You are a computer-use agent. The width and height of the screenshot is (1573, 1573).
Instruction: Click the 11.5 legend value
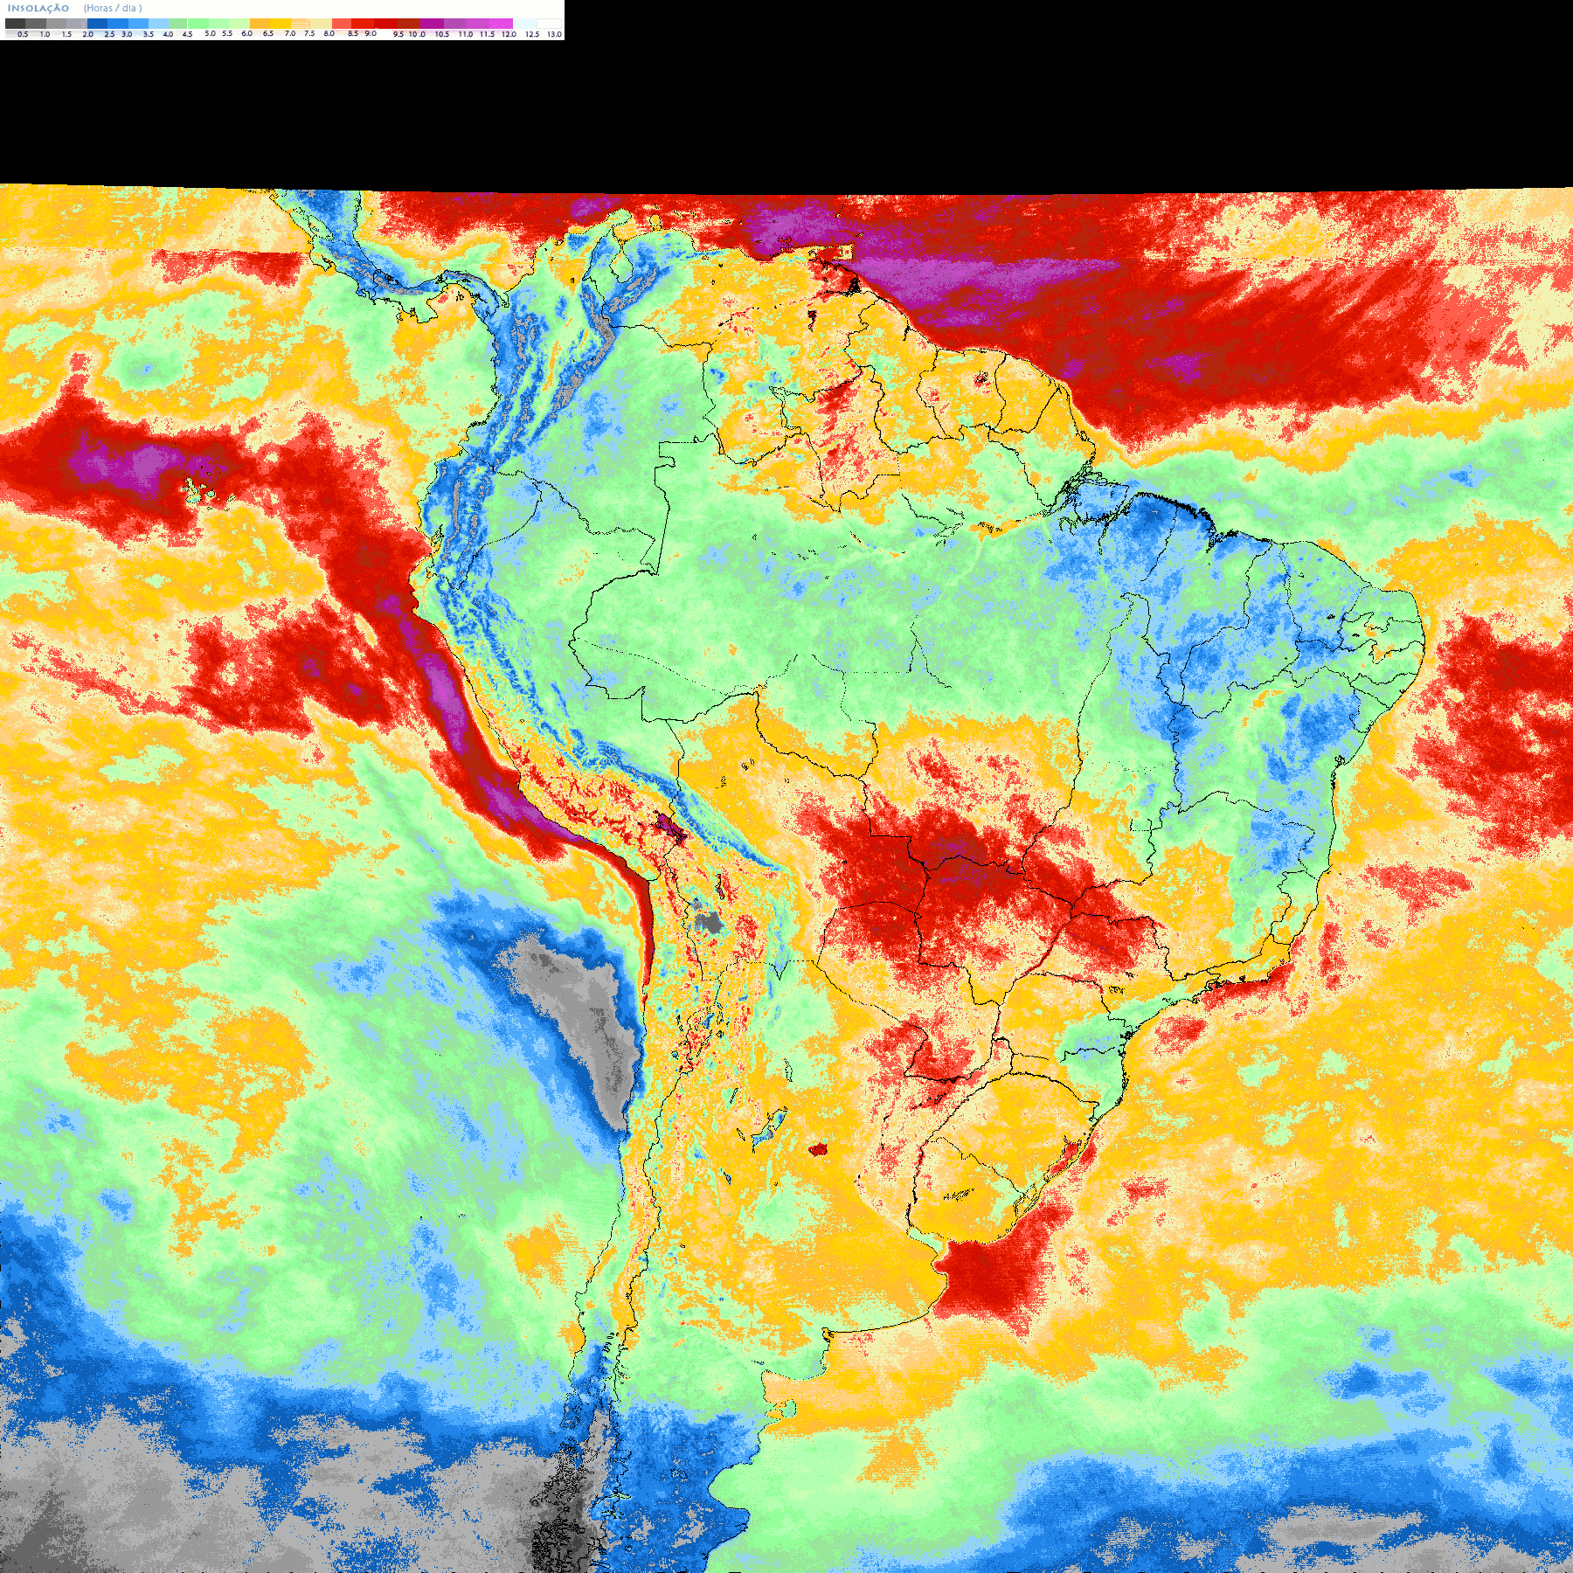(x=487, y=34)
